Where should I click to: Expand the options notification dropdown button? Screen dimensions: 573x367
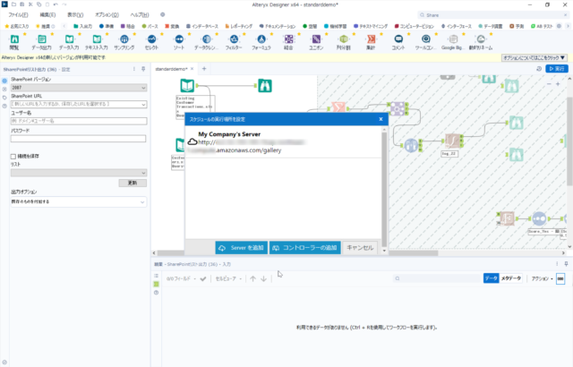tap(535, 57)
